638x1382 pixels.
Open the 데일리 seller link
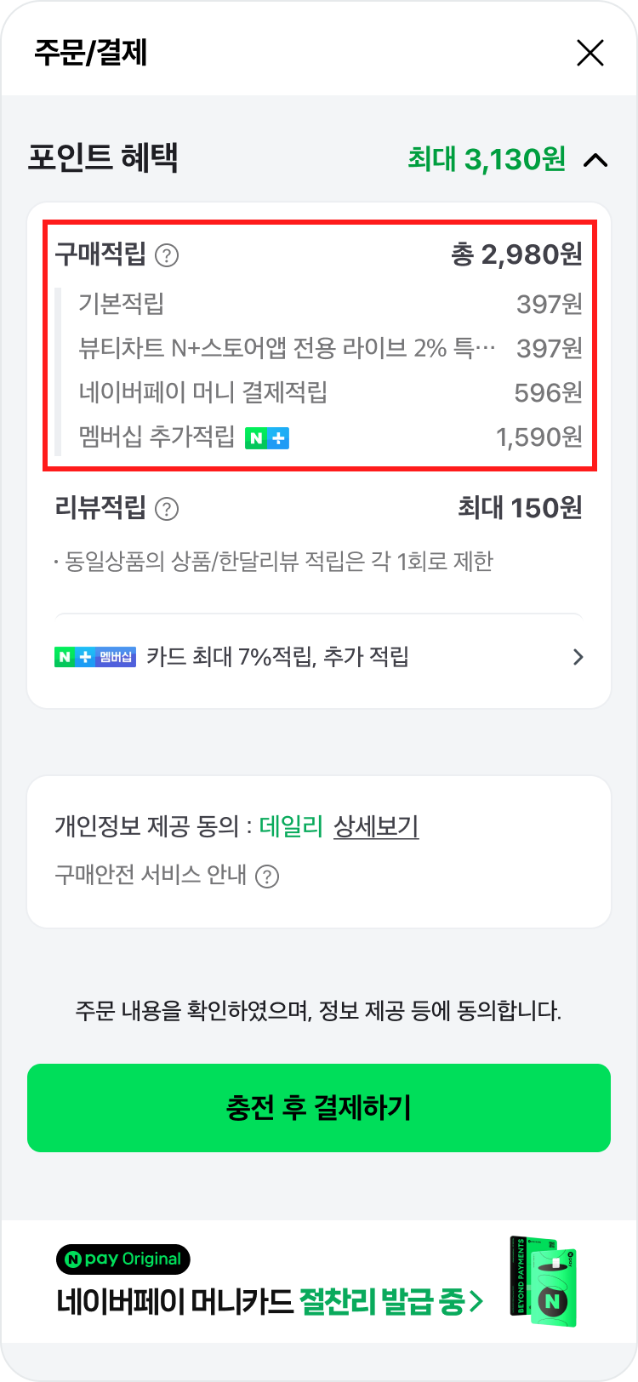[x=291, y=826]
